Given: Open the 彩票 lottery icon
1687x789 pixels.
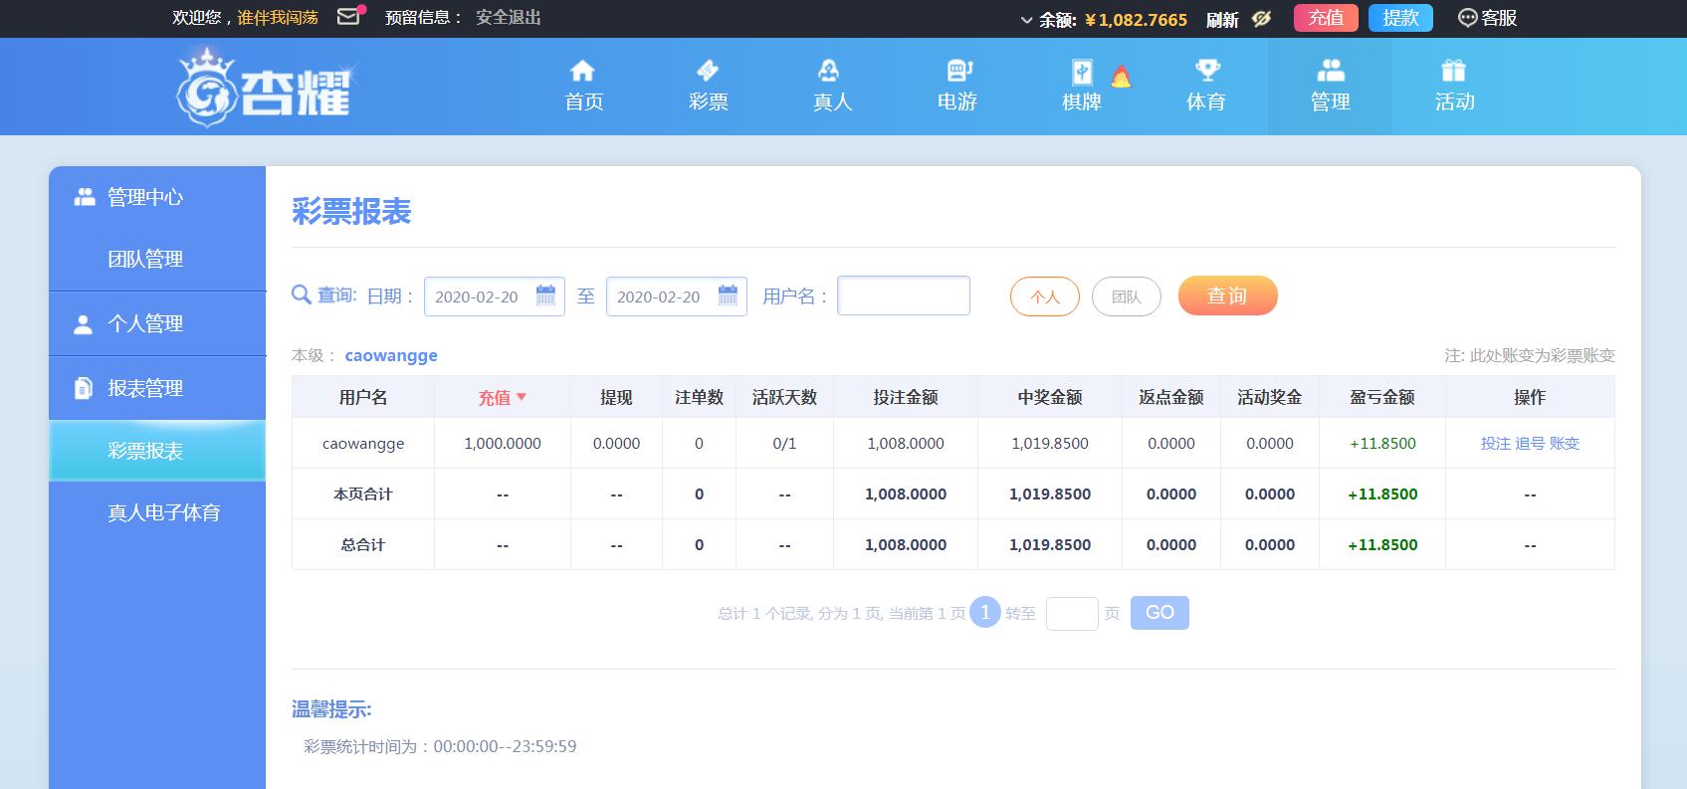Looking at the screenshot, I should (x=708, y=71).
